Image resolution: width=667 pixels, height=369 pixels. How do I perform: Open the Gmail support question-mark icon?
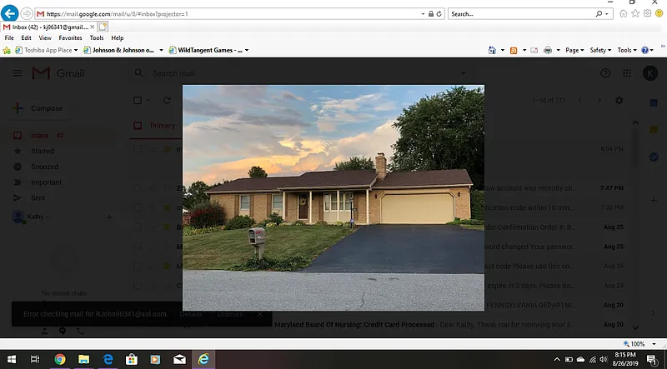click(605, 73)
